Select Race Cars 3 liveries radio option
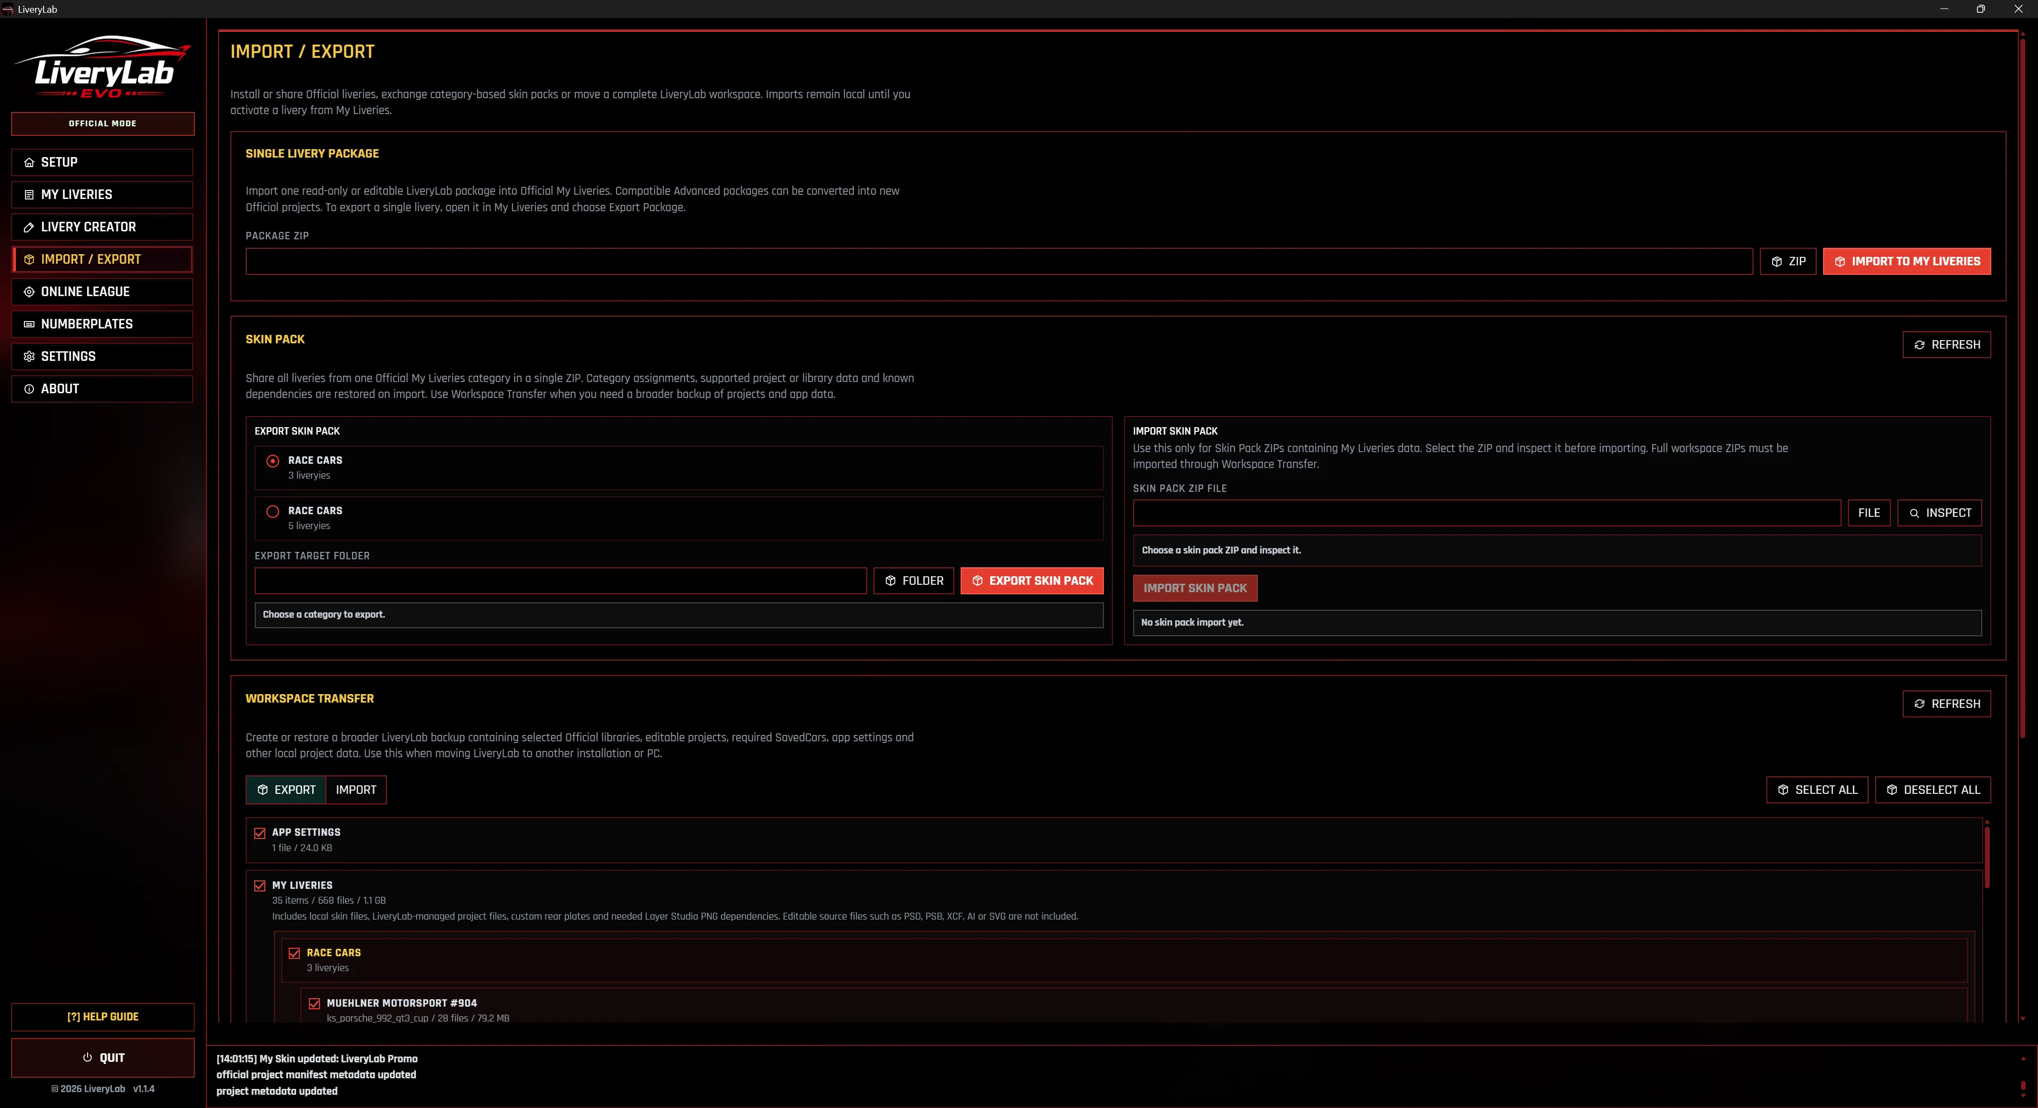2038x1108 pixels. point(272,461)
